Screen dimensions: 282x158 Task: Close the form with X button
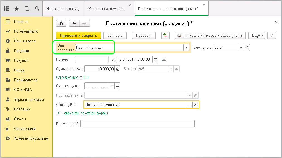[276, 23]
